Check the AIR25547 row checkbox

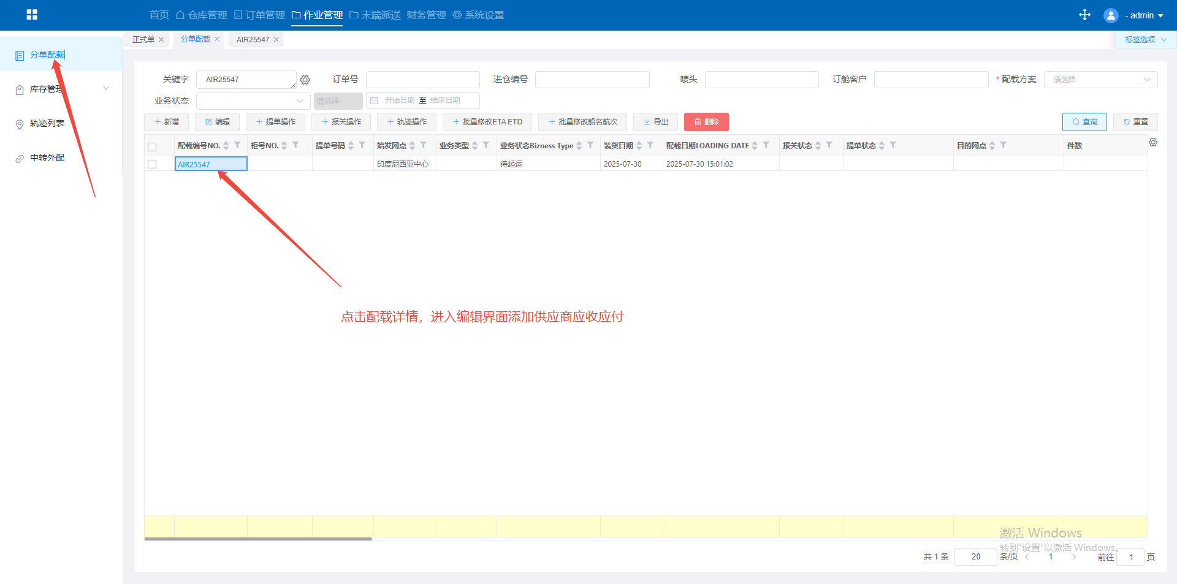coord(153,164)
